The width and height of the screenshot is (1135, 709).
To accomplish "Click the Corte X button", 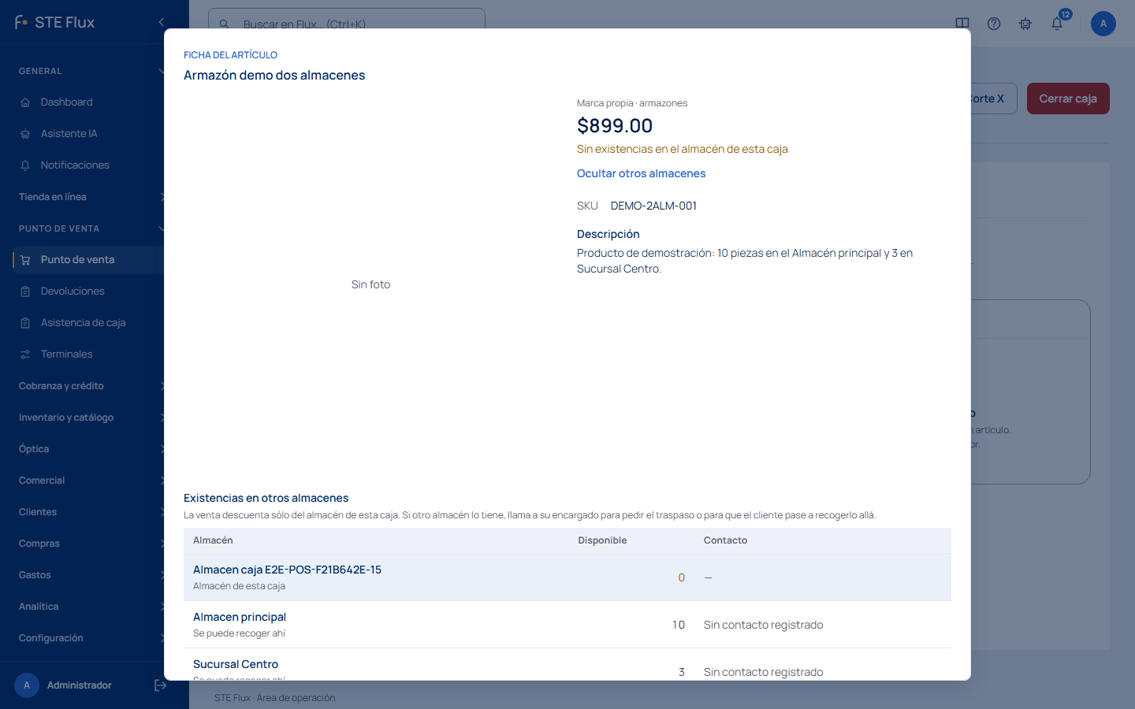I will click(994, 98).
